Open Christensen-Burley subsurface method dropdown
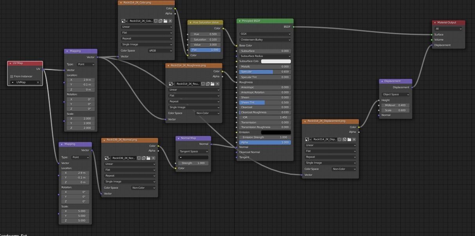475x236 pixels. click(x=265, y=40)
